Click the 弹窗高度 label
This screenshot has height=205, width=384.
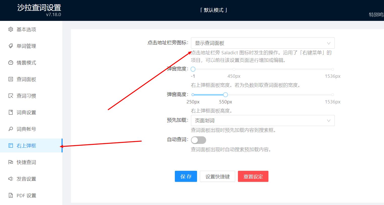coord(178,94)
